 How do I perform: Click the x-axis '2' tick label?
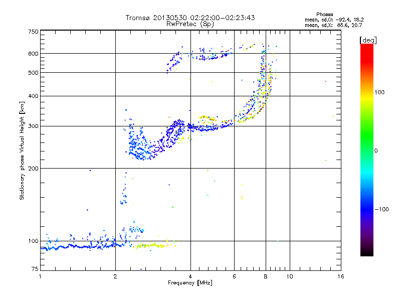click(115, 276)
